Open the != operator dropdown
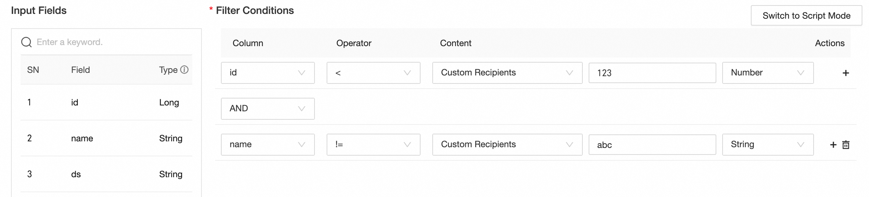The height and width of the screenshot is (197, 869). pyautogui.click(x=373, y=145)
